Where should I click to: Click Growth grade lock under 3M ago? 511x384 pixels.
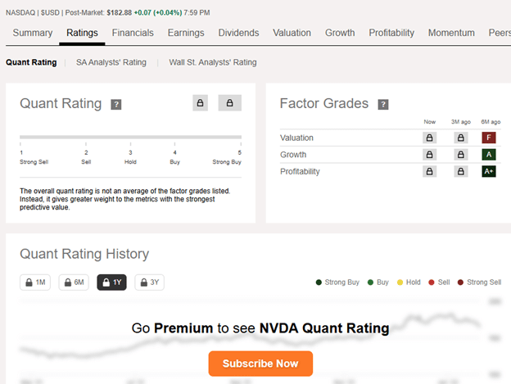461,155
